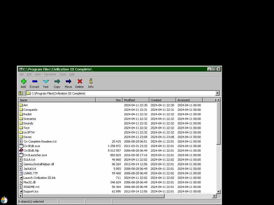This screenshot has height=205, width=274.
Task: Expand the address path dropdown arrow
Action: (x=217, y=93)
